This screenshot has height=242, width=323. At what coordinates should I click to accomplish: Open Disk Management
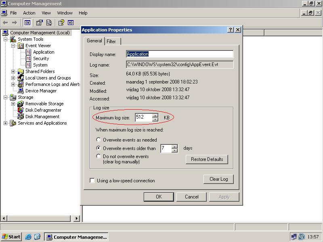click(42, 116)
